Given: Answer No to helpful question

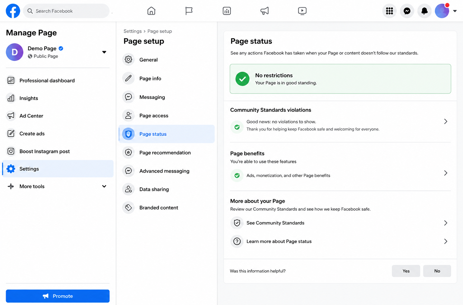Looking at the screenshot, I should click(x=437, y=271).
